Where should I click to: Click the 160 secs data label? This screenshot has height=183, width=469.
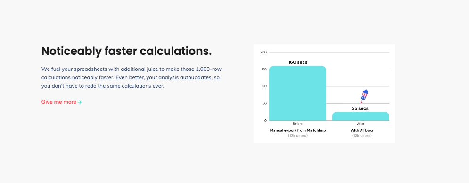(297, 62)
